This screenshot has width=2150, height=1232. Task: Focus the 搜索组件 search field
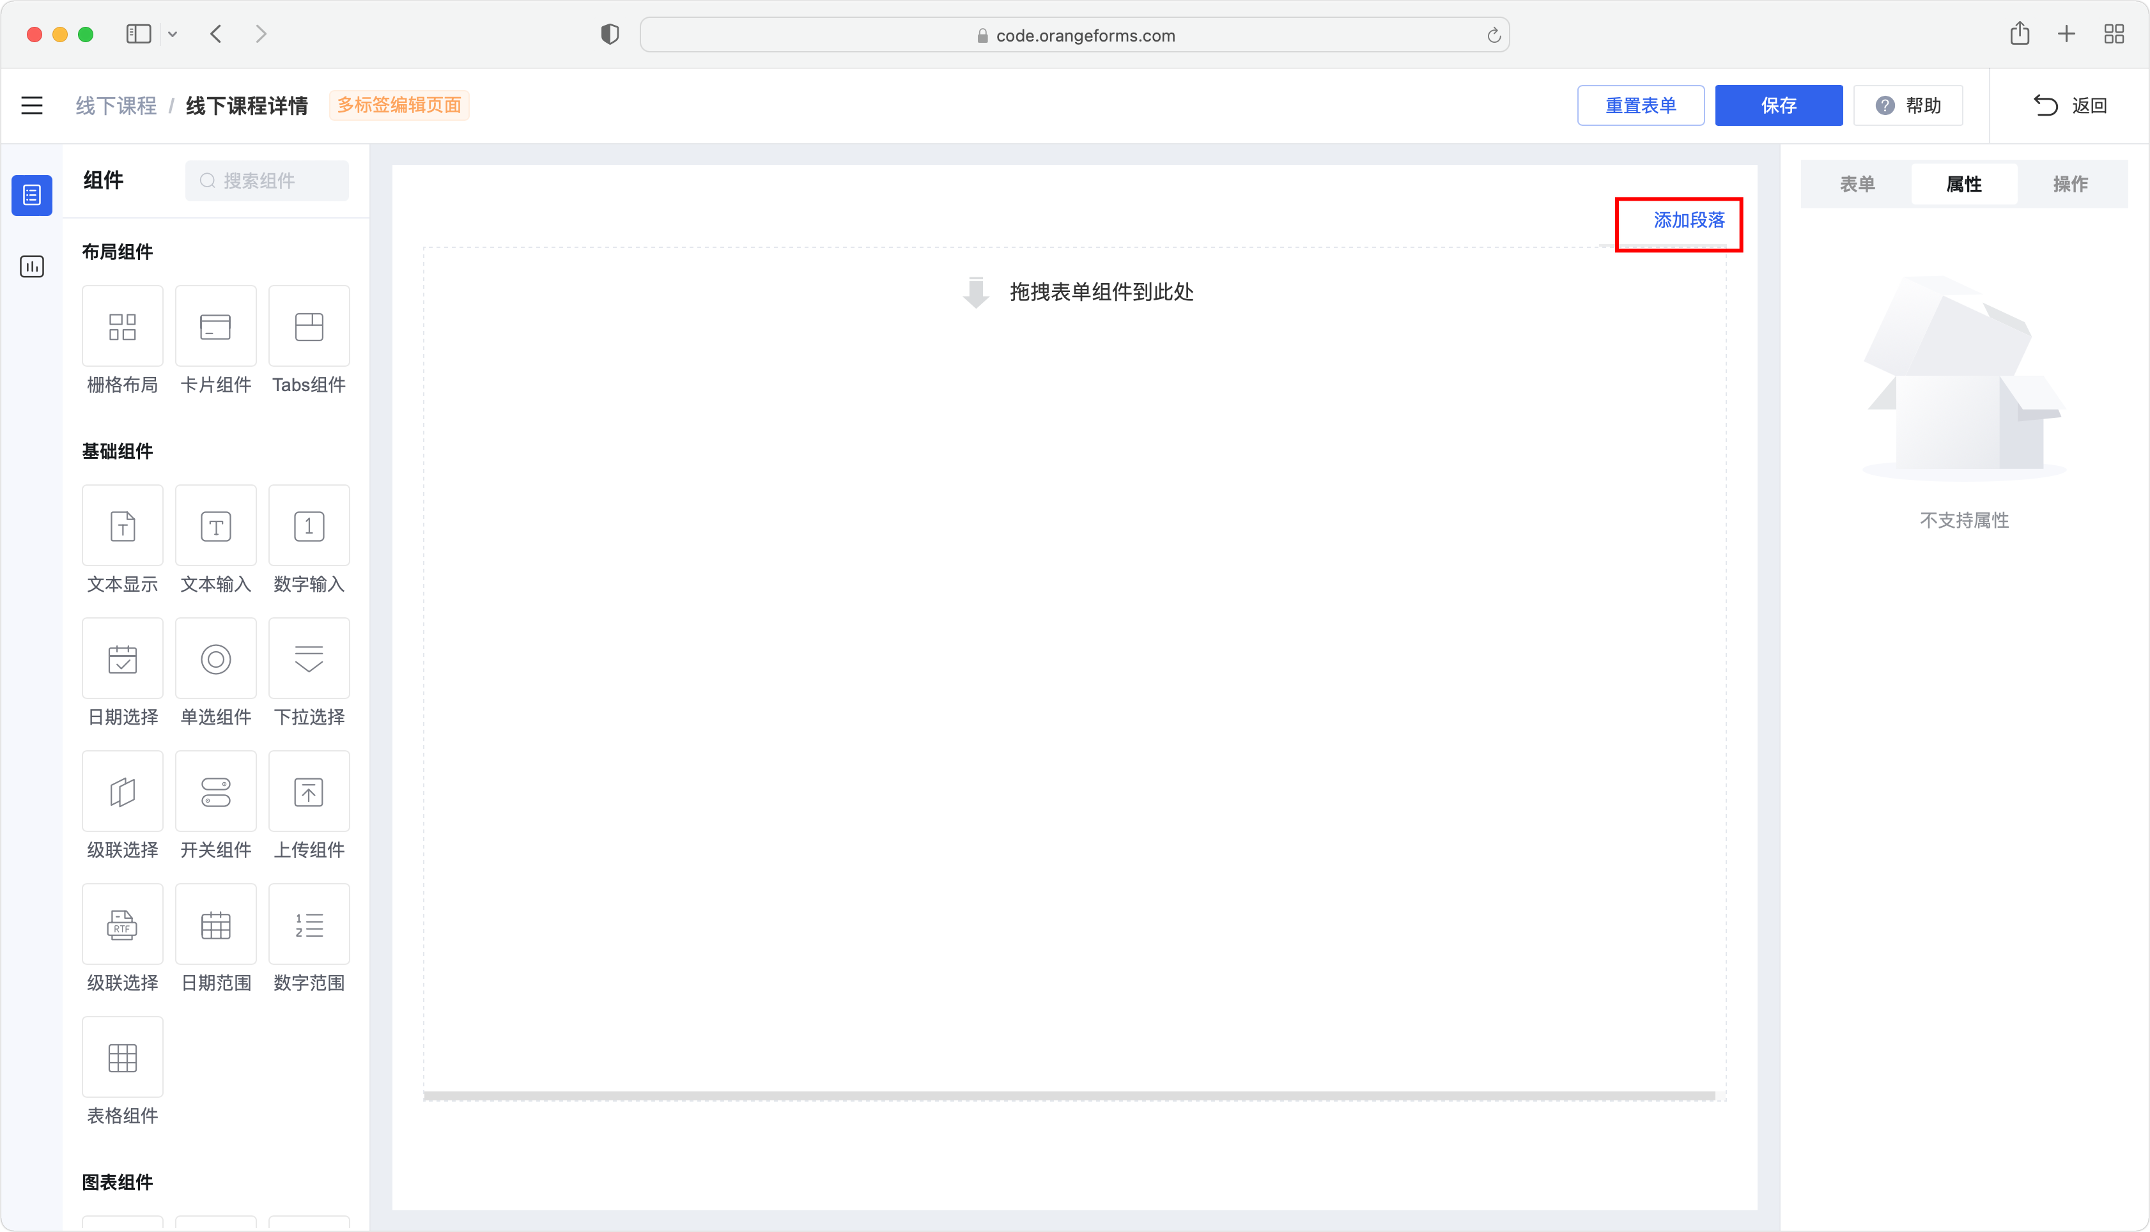pyautogui.click(x=267, y=181)
